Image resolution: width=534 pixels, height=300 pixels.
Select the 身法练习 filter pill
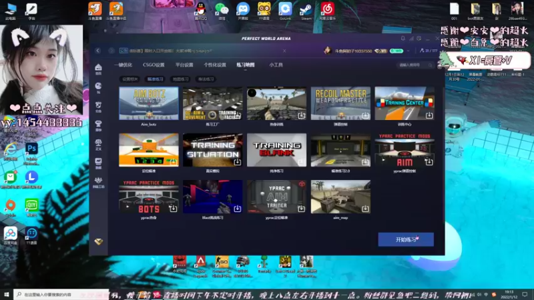tap(206, 79)
